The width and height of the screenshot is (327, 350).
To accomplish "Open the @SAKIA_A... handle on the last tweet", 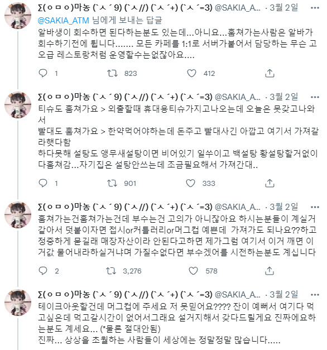I will pyautogui.click(x=238, y=295).
